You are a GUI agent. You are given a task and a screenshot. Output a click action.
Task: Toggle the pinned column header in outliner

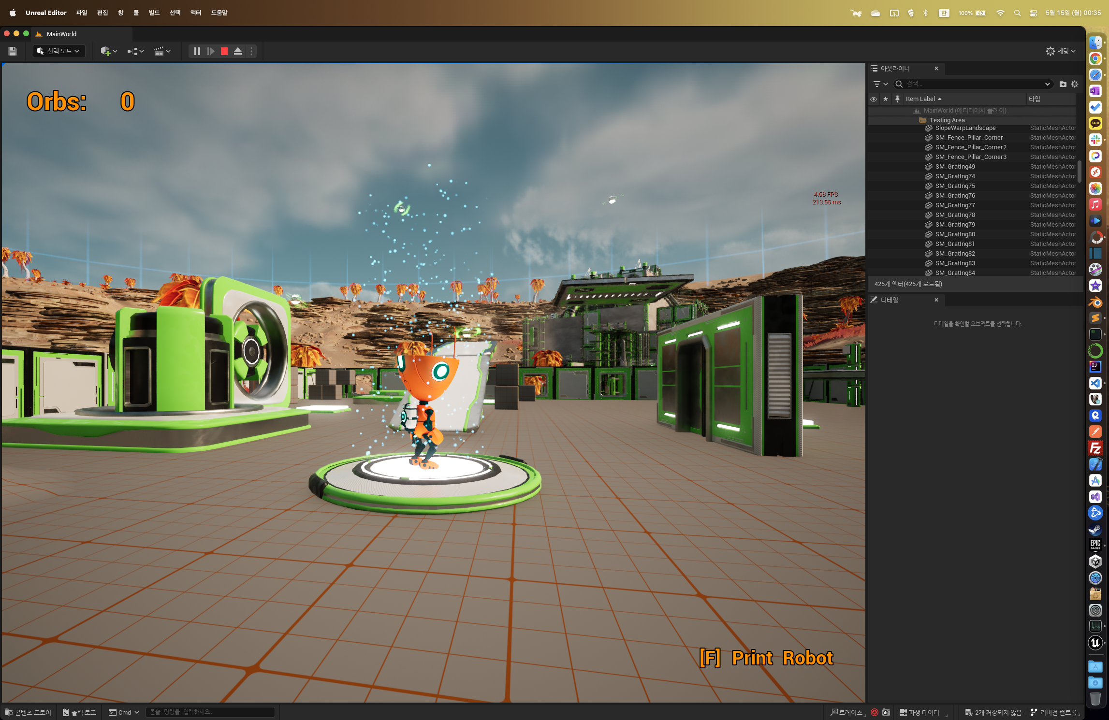897,99
